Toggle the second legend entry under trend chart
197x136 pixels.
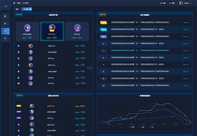pyautogui.click(x=142, y=127)
